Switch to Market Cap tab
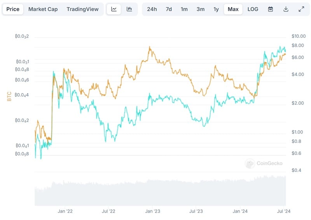This screenshot has width=311, height=220. click(x=42, y=9)
